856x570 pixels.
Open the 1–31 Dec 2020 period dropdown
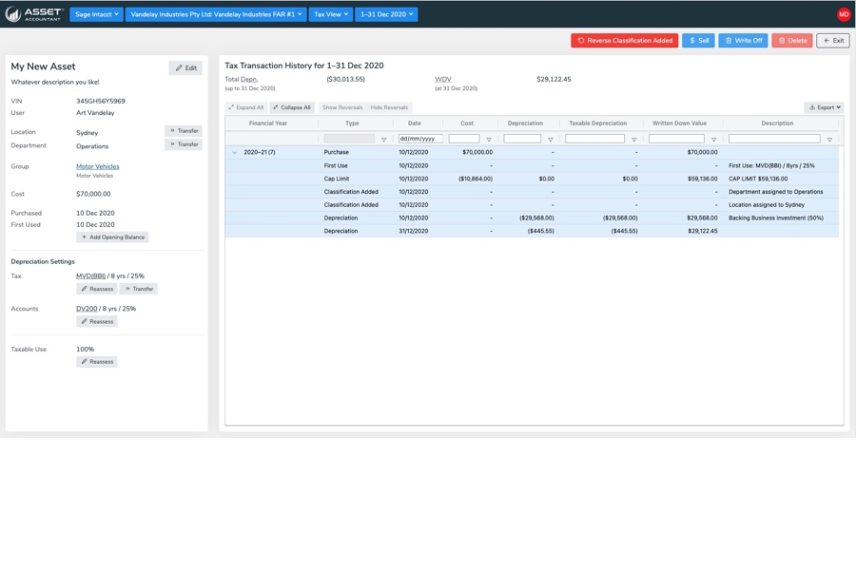click(386, 14)
